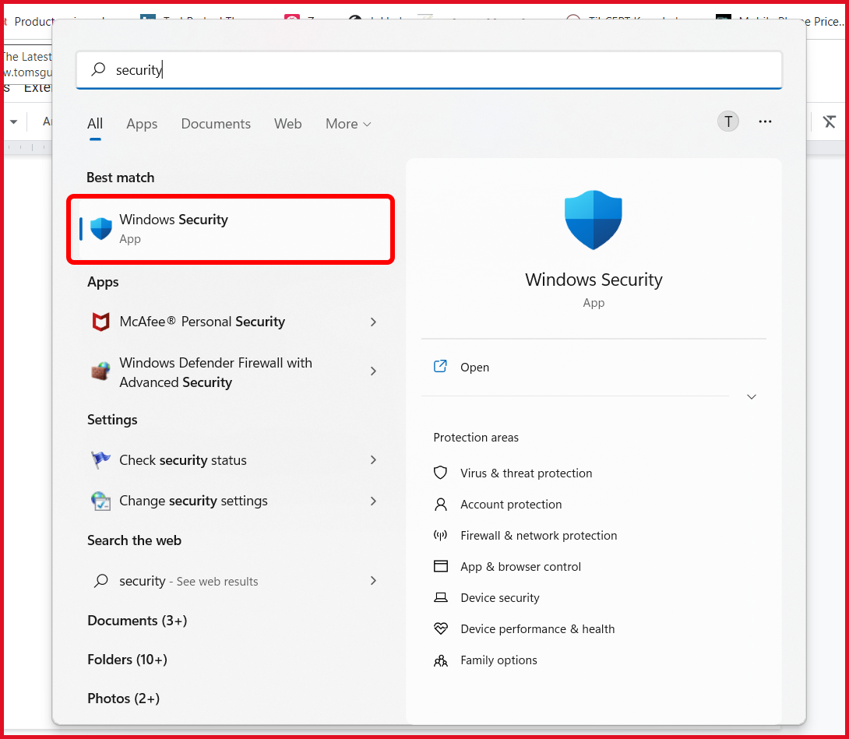Click the Device performance & health heart icon
The width and height of the screenshot is (849, 739).
[441, 628]
